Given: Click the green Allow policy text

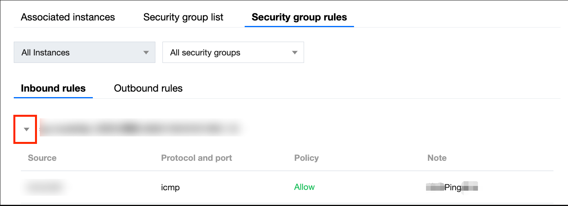Looking at the screenshot, I should point(304,187).
